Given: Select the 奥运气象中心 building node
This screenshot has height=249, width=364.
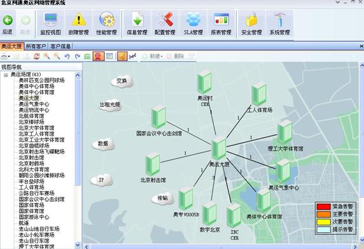Looking at the screenshot, I should point(283,171).
